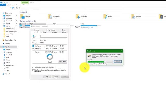The width and height of the screenshot is (166, 93).
Task: Open the View ribbon tab
Action: 18,5
